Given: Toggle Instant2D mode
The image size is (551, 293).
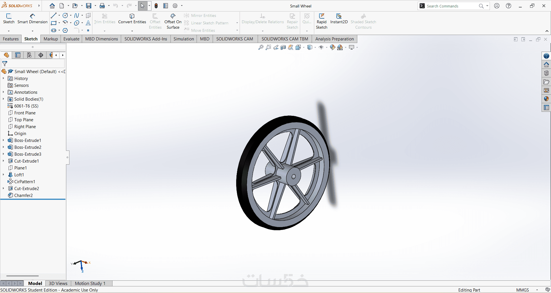Looking at the screenshot, I should tap(339, 19).
